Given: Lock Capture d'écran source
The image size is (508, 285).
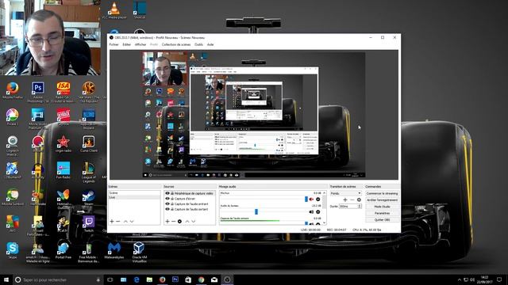Looking at the screenshot, I should click(x=172, y=199).
